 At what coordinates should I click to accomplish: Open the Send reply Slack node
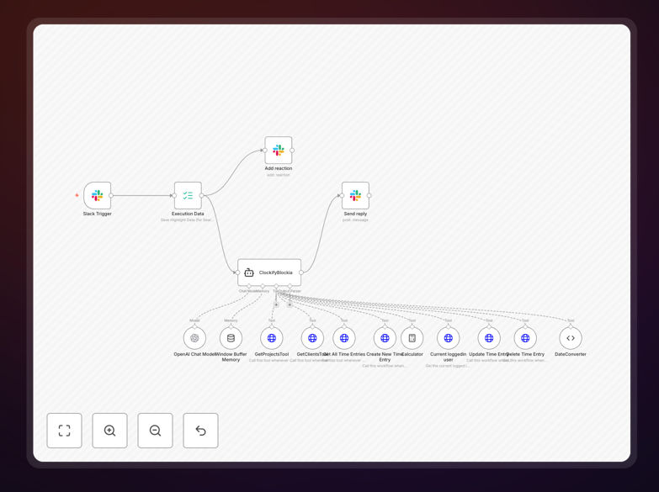[355, 195]
